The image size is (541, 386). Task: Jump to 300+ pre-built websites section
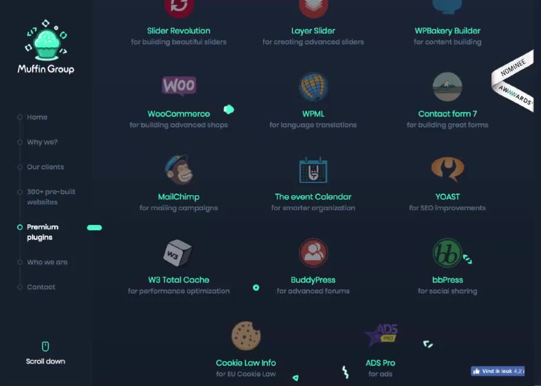click(51, 197)
